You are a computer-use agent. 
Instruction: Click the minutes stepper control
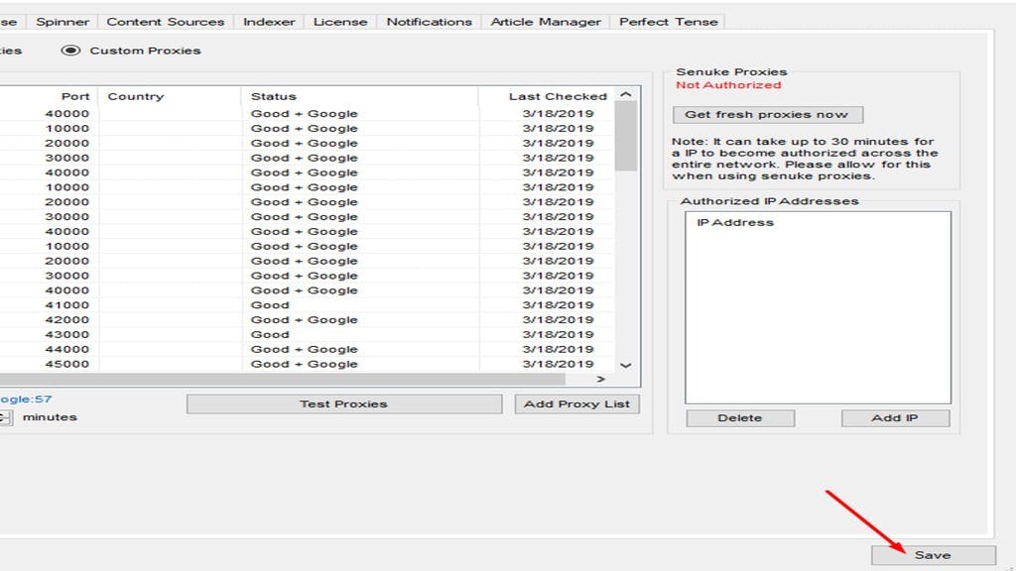5,417
